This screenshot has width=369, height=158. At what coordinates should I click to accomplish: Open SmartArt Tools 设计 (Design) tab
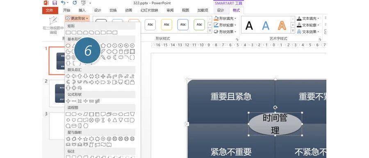(x=221, y=10)
